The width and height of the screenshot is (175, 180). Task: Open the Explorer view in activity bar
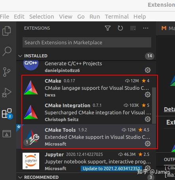pyautogui.click(x=7, y=31)
